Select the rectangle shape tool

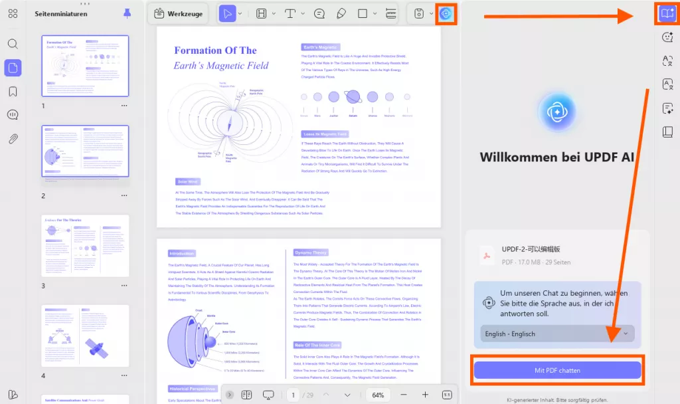pos(363,13)
